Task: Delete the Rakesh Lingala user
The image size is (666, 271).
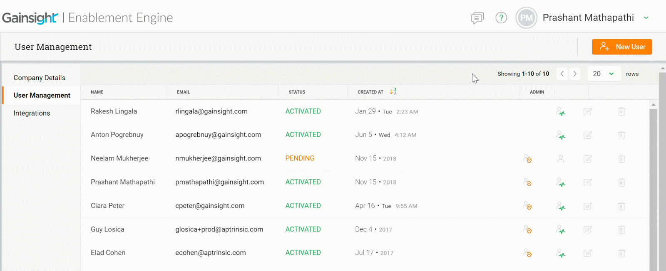Action: pyautogui.click(x=621, y=111)
